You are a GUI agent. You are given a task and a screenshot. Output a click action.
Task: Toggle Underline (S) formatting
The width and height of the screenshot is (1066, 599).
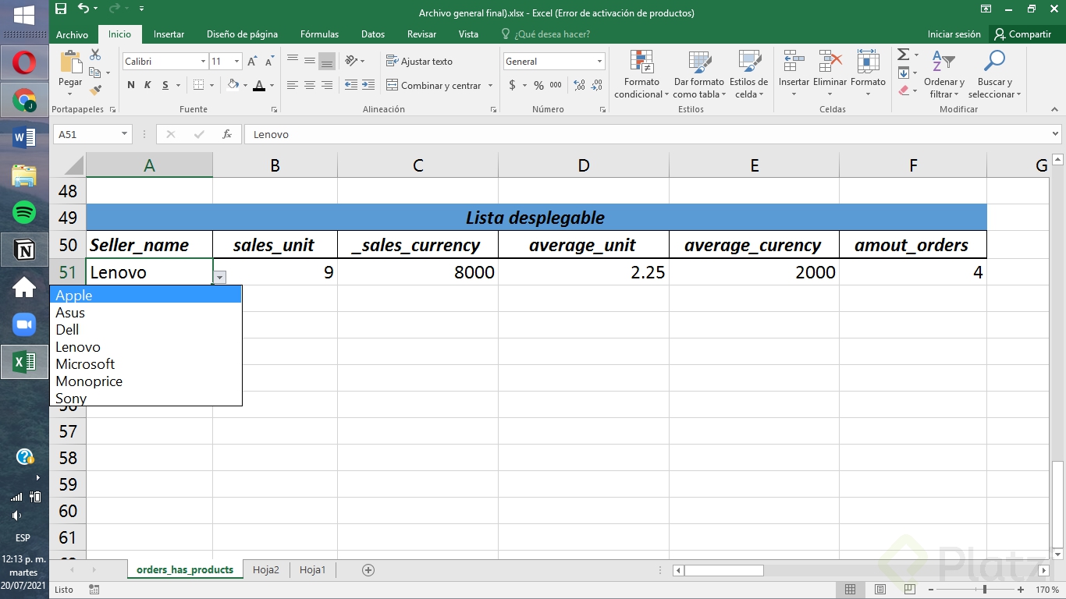point(165,85)
